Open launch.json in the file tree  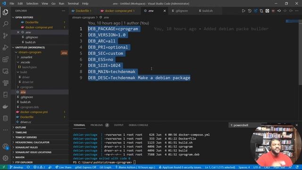(x=29, y=67)
